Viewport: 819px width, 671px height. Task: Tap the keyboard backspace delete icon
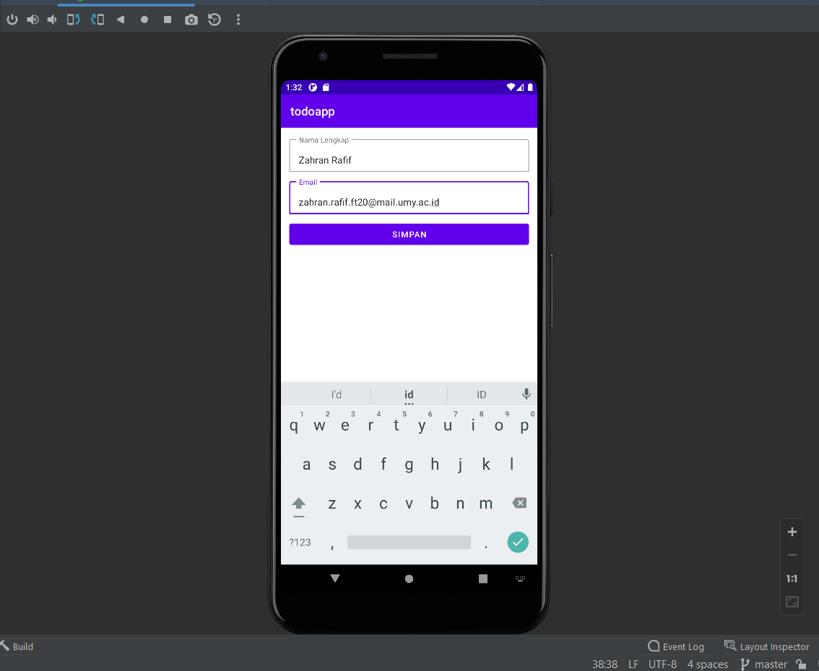519,503
